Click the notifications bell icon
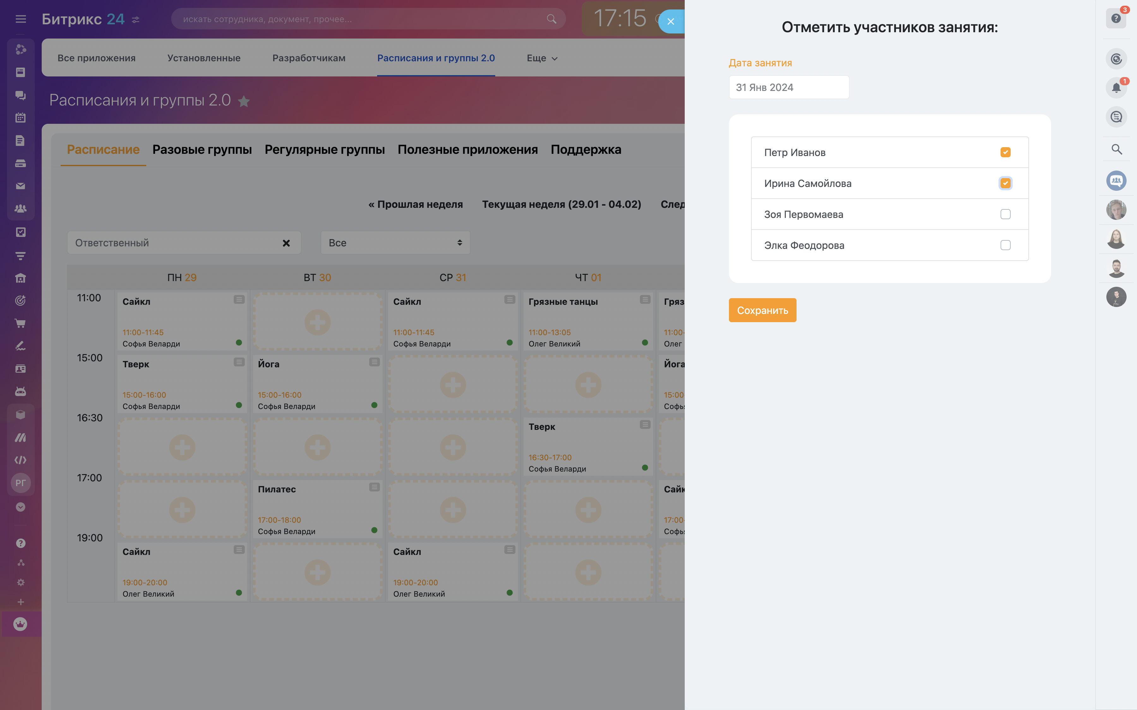The height and width of the screenshot is (710, 1137). coord(1116,88)
